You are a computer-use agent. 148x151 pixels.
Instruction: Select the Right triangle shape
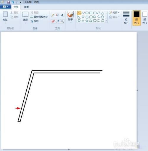tap(79, 17)
